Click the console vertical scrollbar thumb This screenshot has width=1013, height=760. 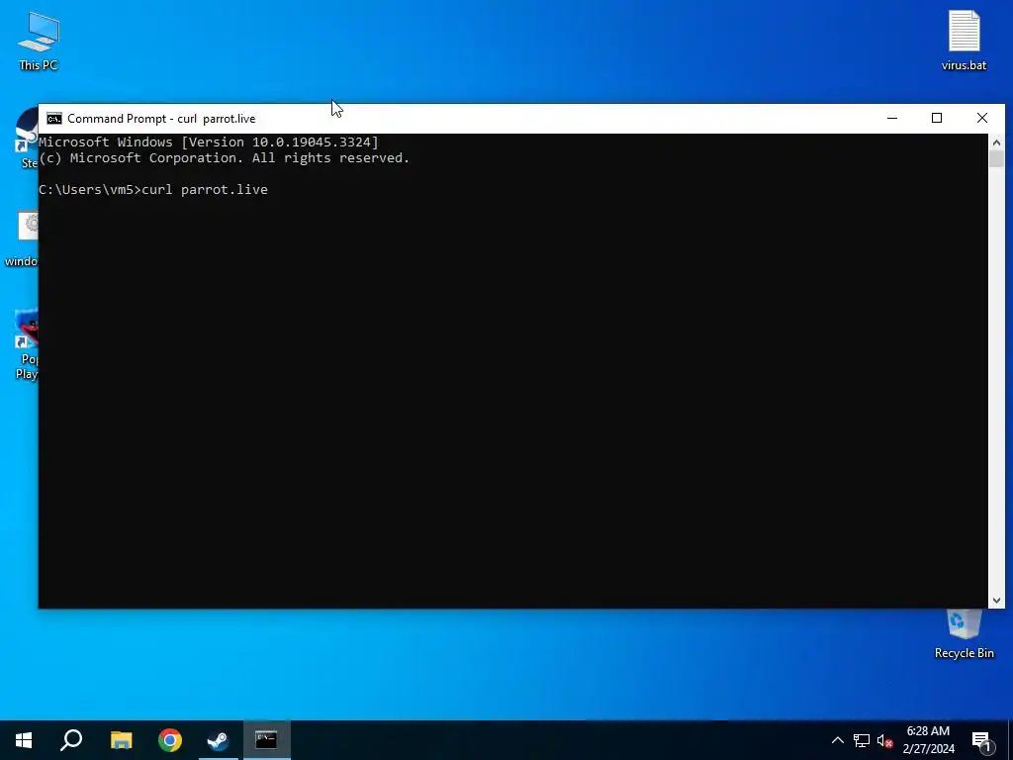click(x=996, y=159)
